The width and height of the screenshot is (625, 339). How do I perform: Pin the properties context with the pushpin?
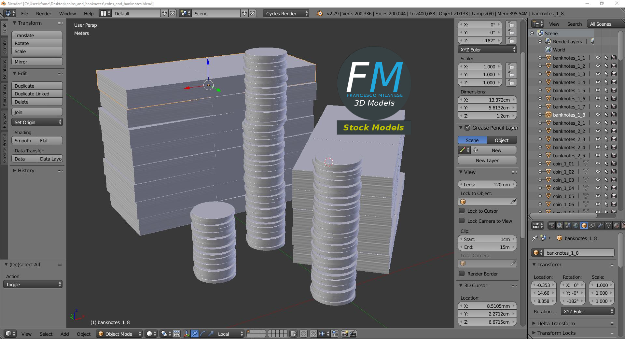(x=535, y=238)
